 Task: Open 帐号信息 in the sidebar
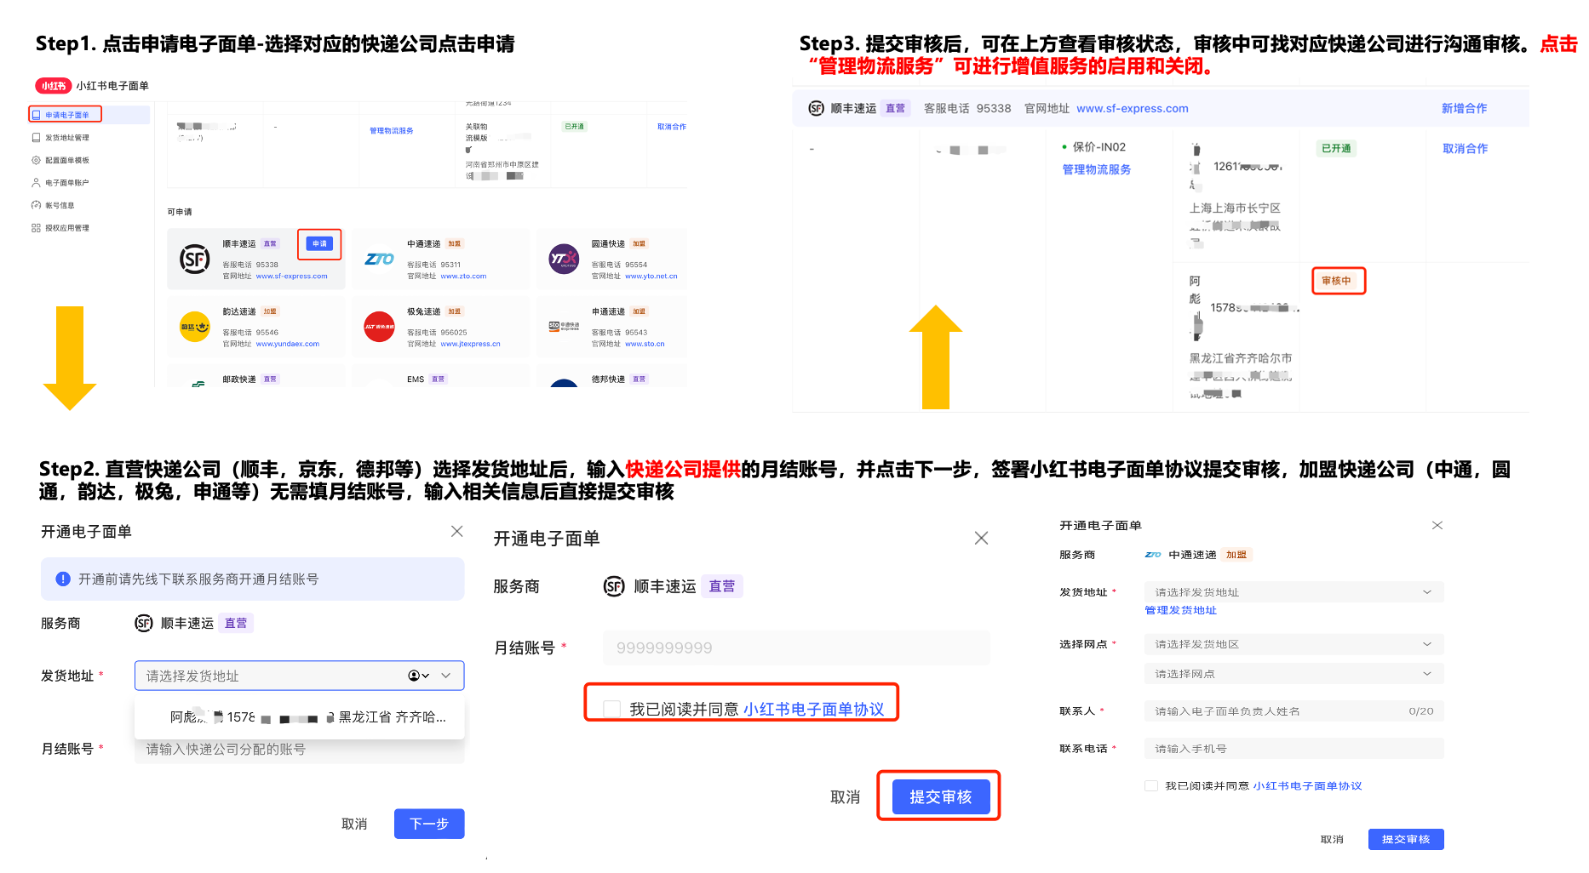60,205
